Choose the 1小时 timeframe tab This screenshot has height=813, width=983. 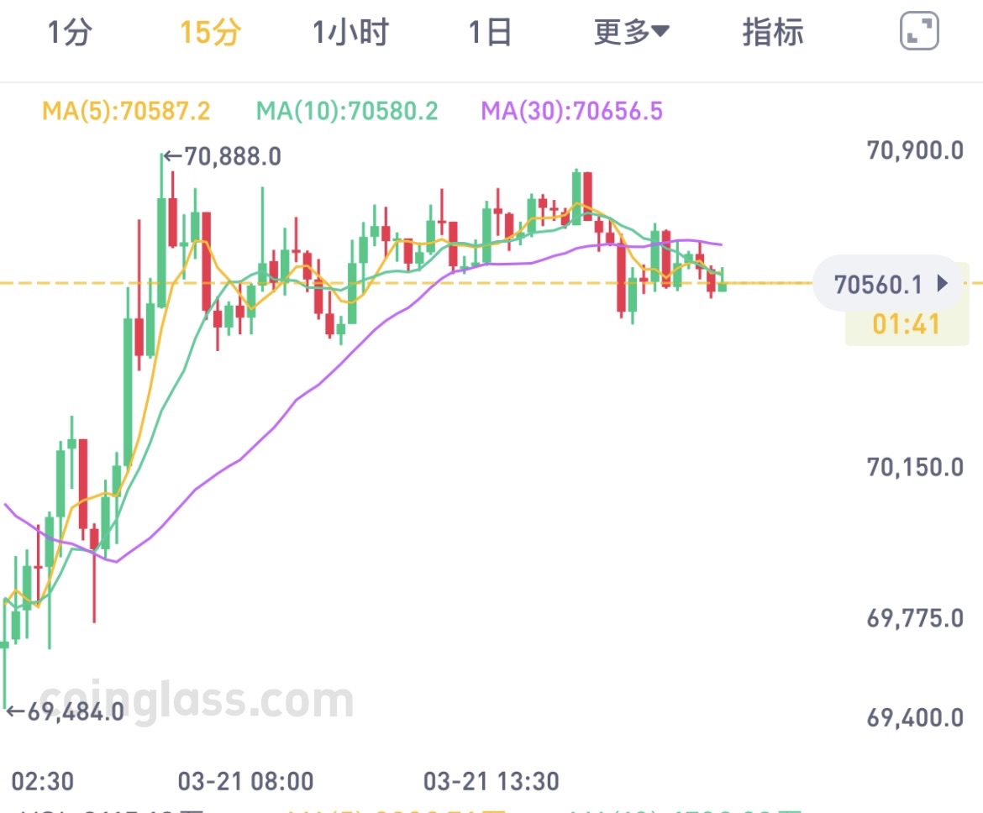pos(351,33)
